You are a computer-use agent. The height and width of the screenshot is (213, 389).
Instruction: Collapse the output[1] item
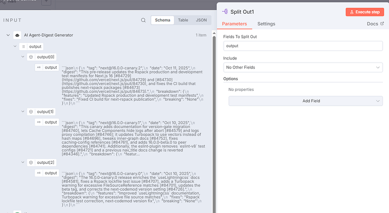tap(22, 111)
